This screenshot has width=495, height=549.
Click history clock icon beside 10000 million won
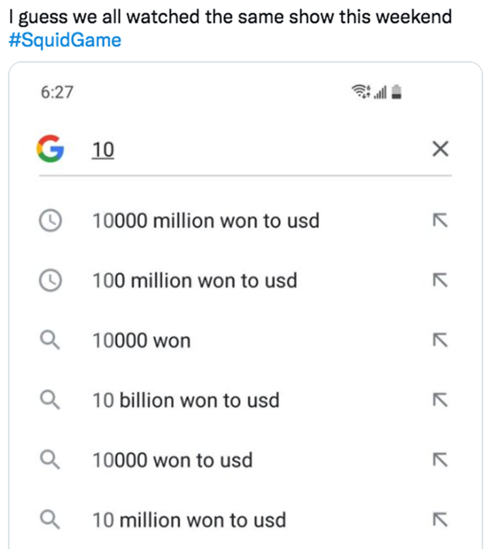coord(50,221)
